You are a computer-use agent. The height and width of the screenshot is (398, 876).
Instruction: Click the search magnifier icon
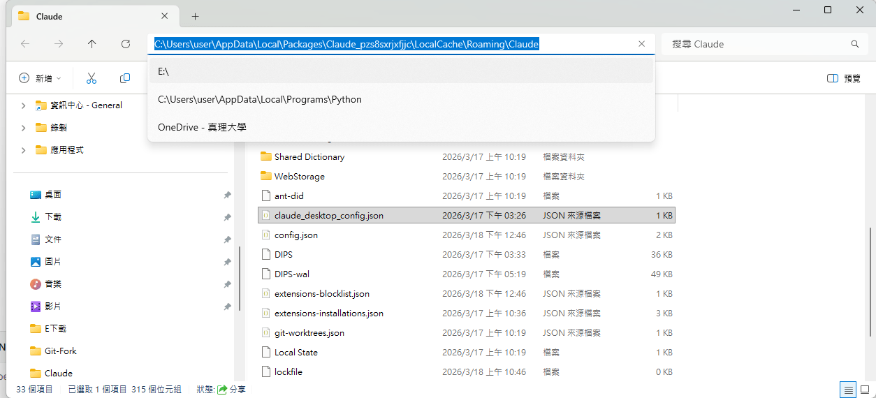pyautogui.click(x=854, y=44)
